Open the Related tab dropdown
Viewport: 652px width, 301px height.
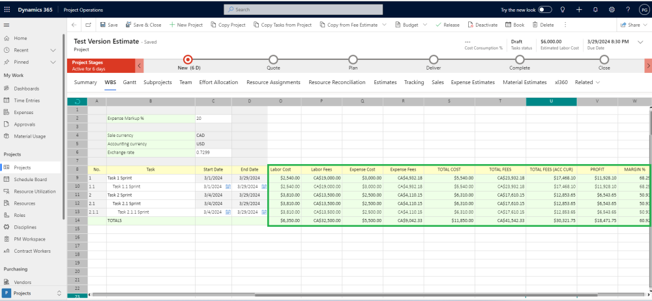click(587, 82)
